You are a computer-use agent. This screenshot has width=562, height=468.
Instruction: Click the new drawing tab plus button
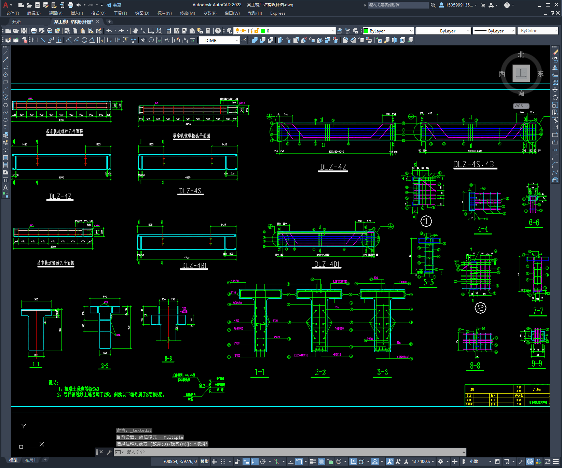[x=110, y=22]
